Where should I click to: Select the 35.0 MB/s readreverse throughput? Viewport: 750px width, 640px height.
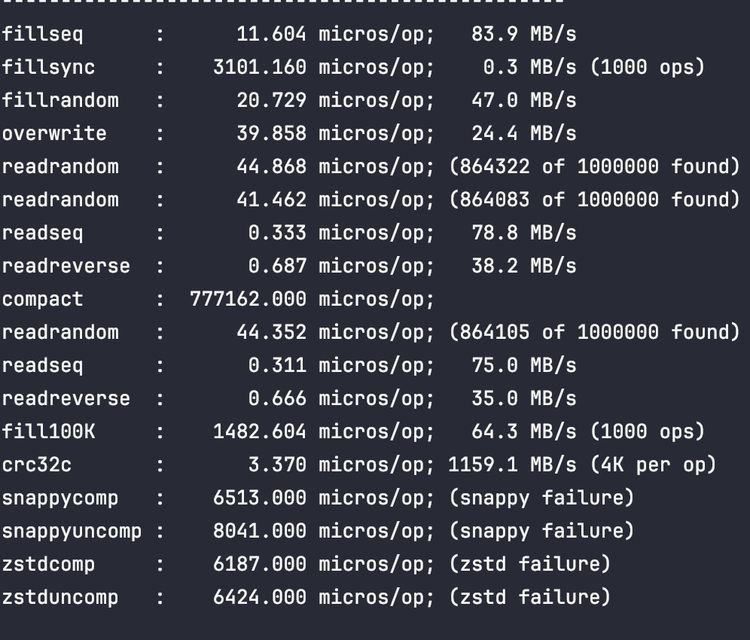click(x=524, y=399)
